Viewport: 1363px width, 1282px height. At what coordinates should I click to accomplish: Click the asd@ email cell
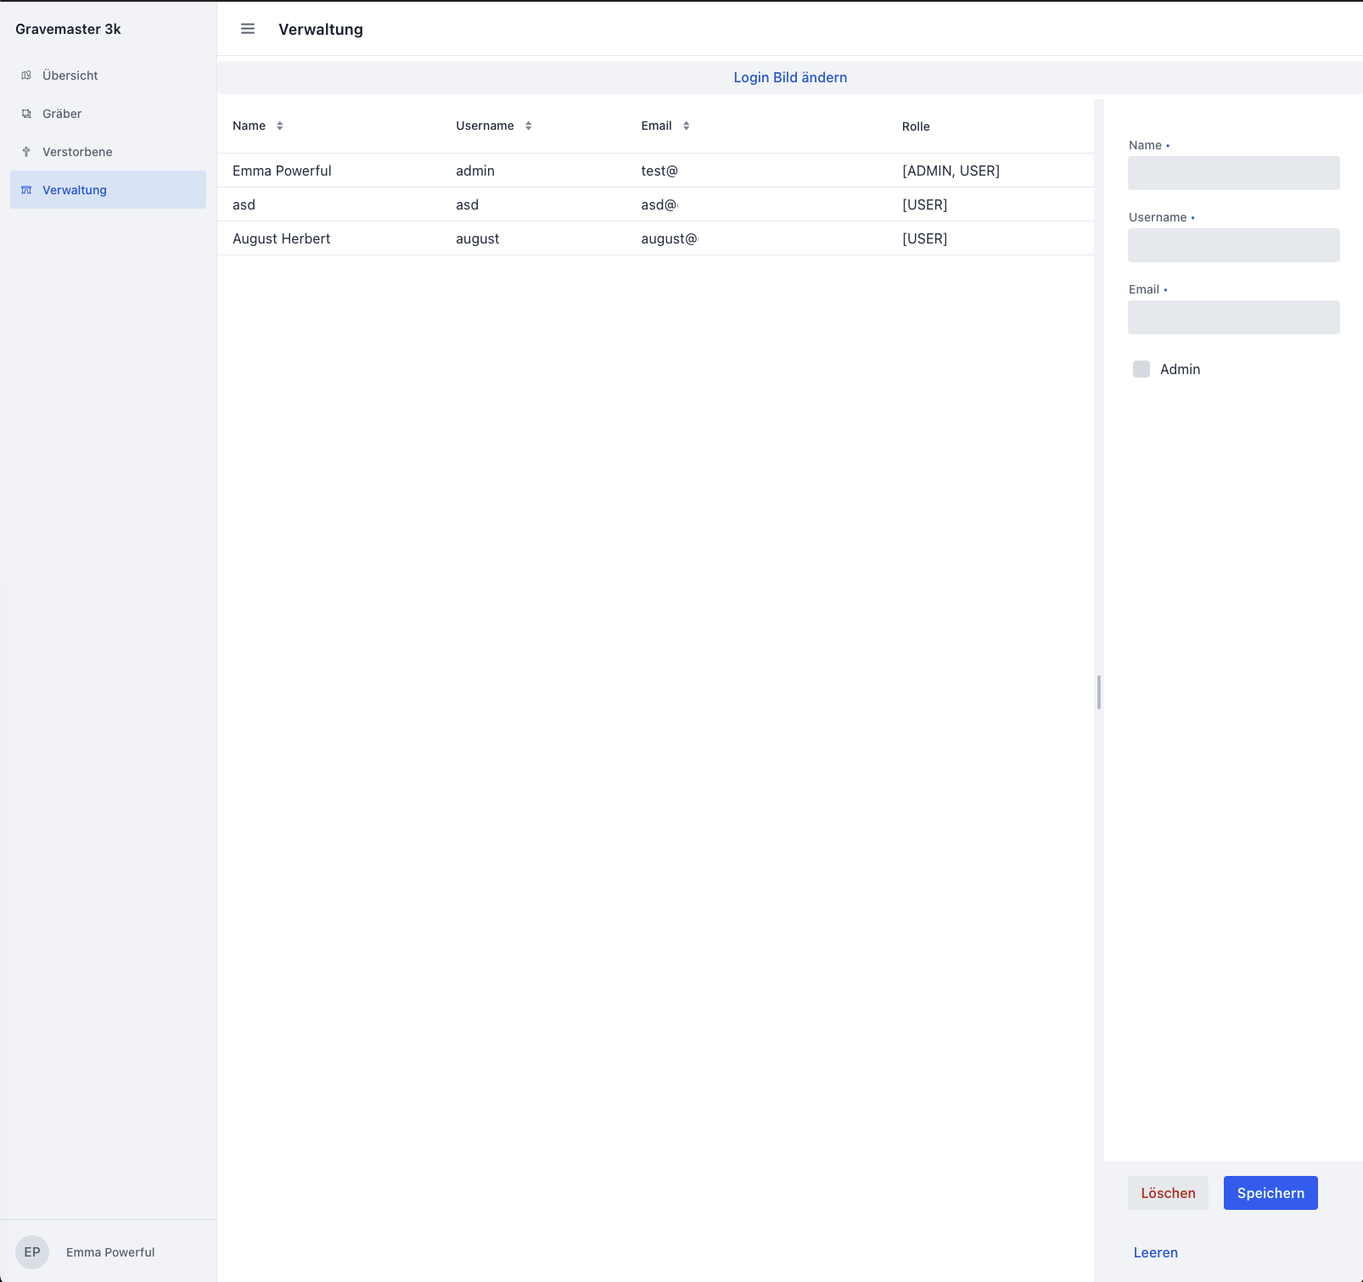click(659, 204)
